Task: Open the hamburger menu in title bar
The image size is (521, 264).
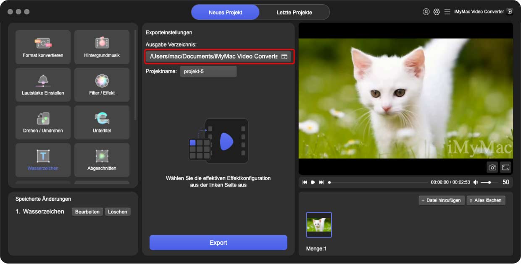Action: (x=447, y=12)
